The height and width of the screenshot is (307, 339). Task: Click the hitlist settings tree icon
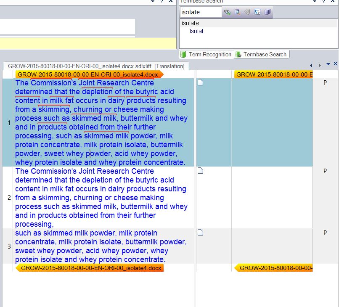(x=257, y=12)
